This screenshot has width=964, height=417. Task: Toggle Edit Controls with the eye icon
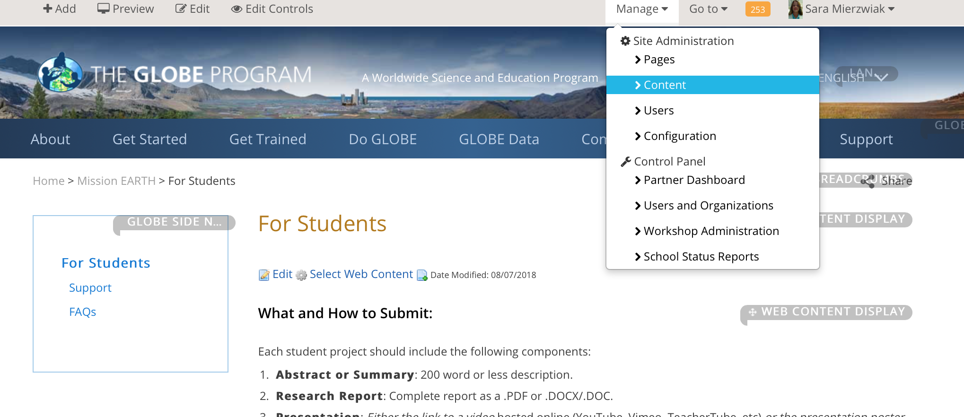pyautogui.click(x=272, y=9)
